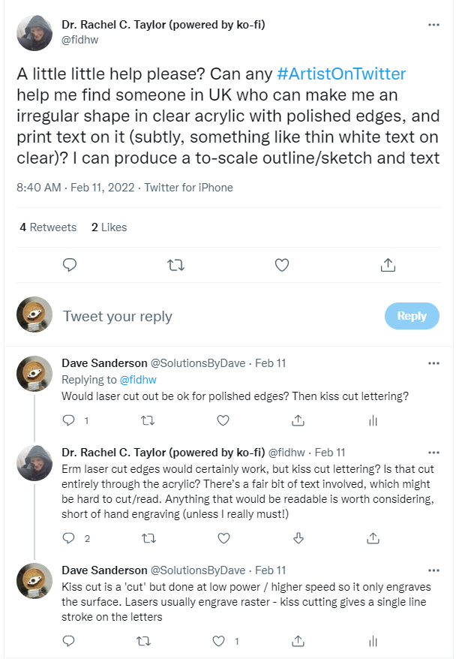Image resolution: width=462 pixels, height=659 pixels.
Task: Open the more options menu on the main tweet
Action: click(433, 24)
